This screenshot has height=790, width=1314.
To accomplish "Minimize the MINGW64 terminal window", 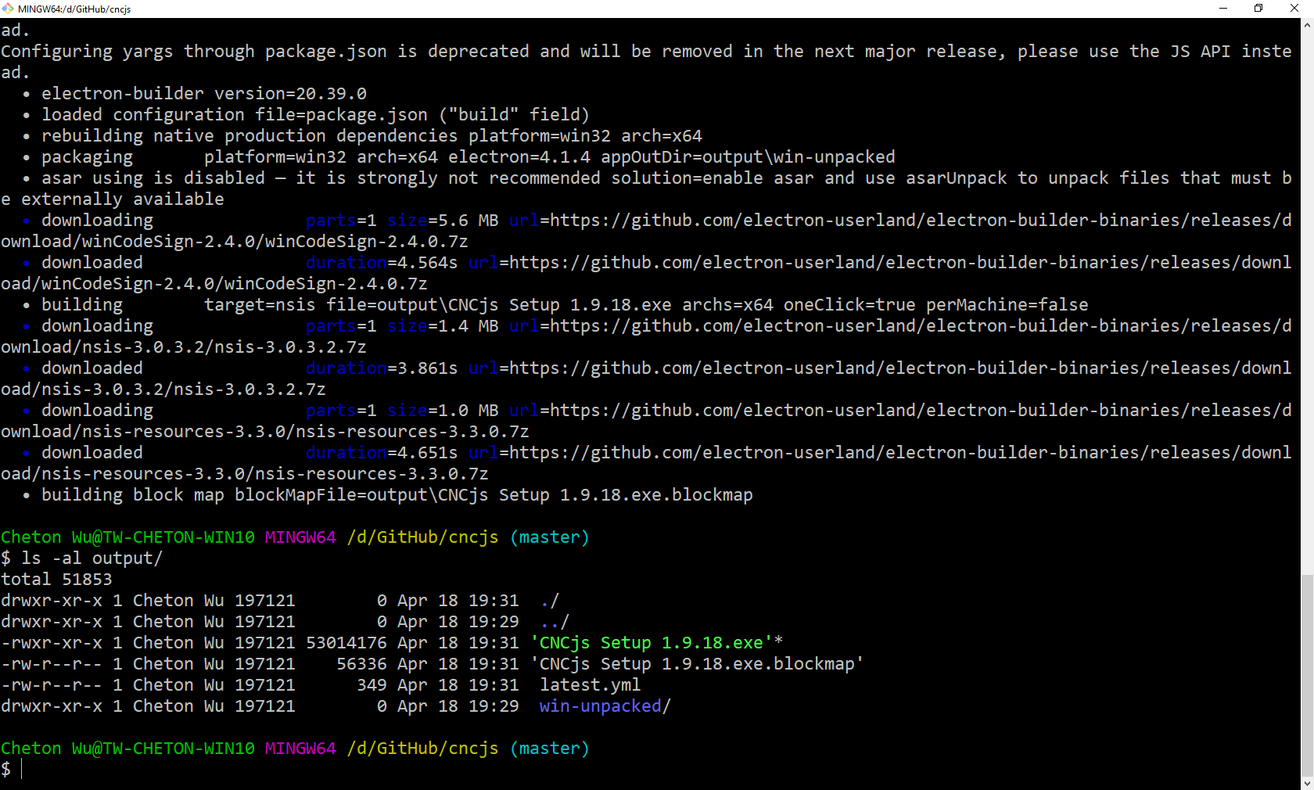I will 1223,9.
